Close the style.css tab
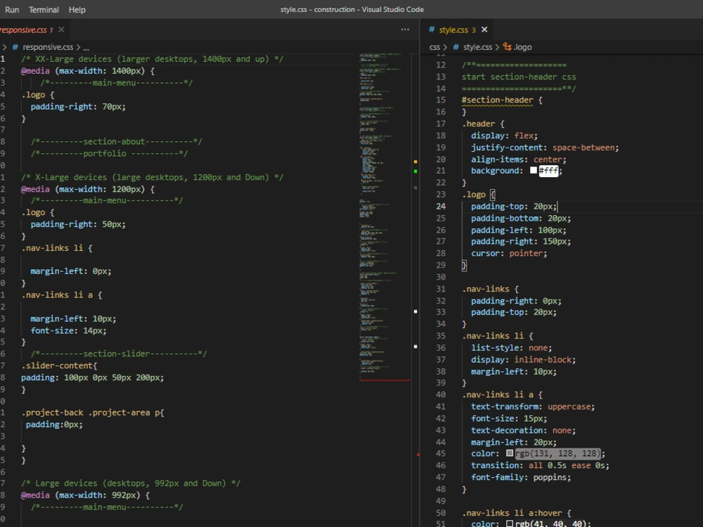The height and width of the screenshot is (527, 703). click(484, 30)
